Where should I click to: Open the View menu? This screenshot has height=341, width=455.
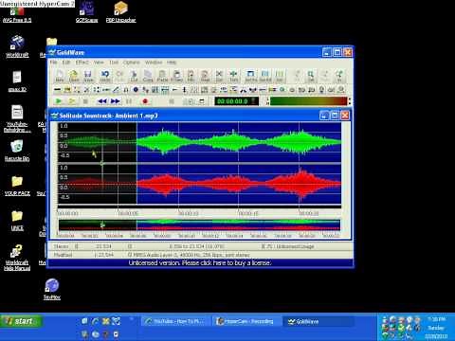pyautogui.click(x=99, y=63)
